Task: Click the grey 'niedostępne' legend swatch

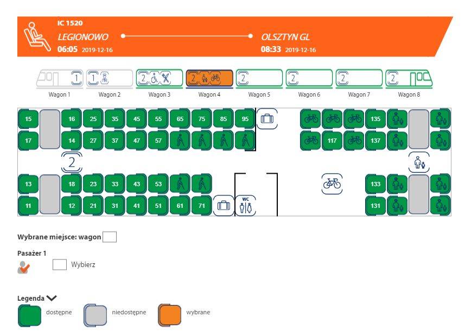Action: (94, 314)
